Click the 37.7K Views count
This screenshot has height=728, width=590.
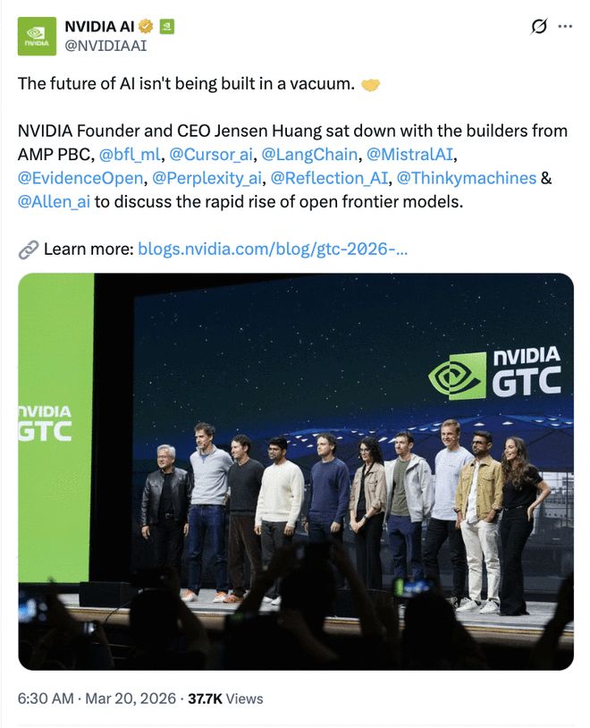(x=225, y=698)
